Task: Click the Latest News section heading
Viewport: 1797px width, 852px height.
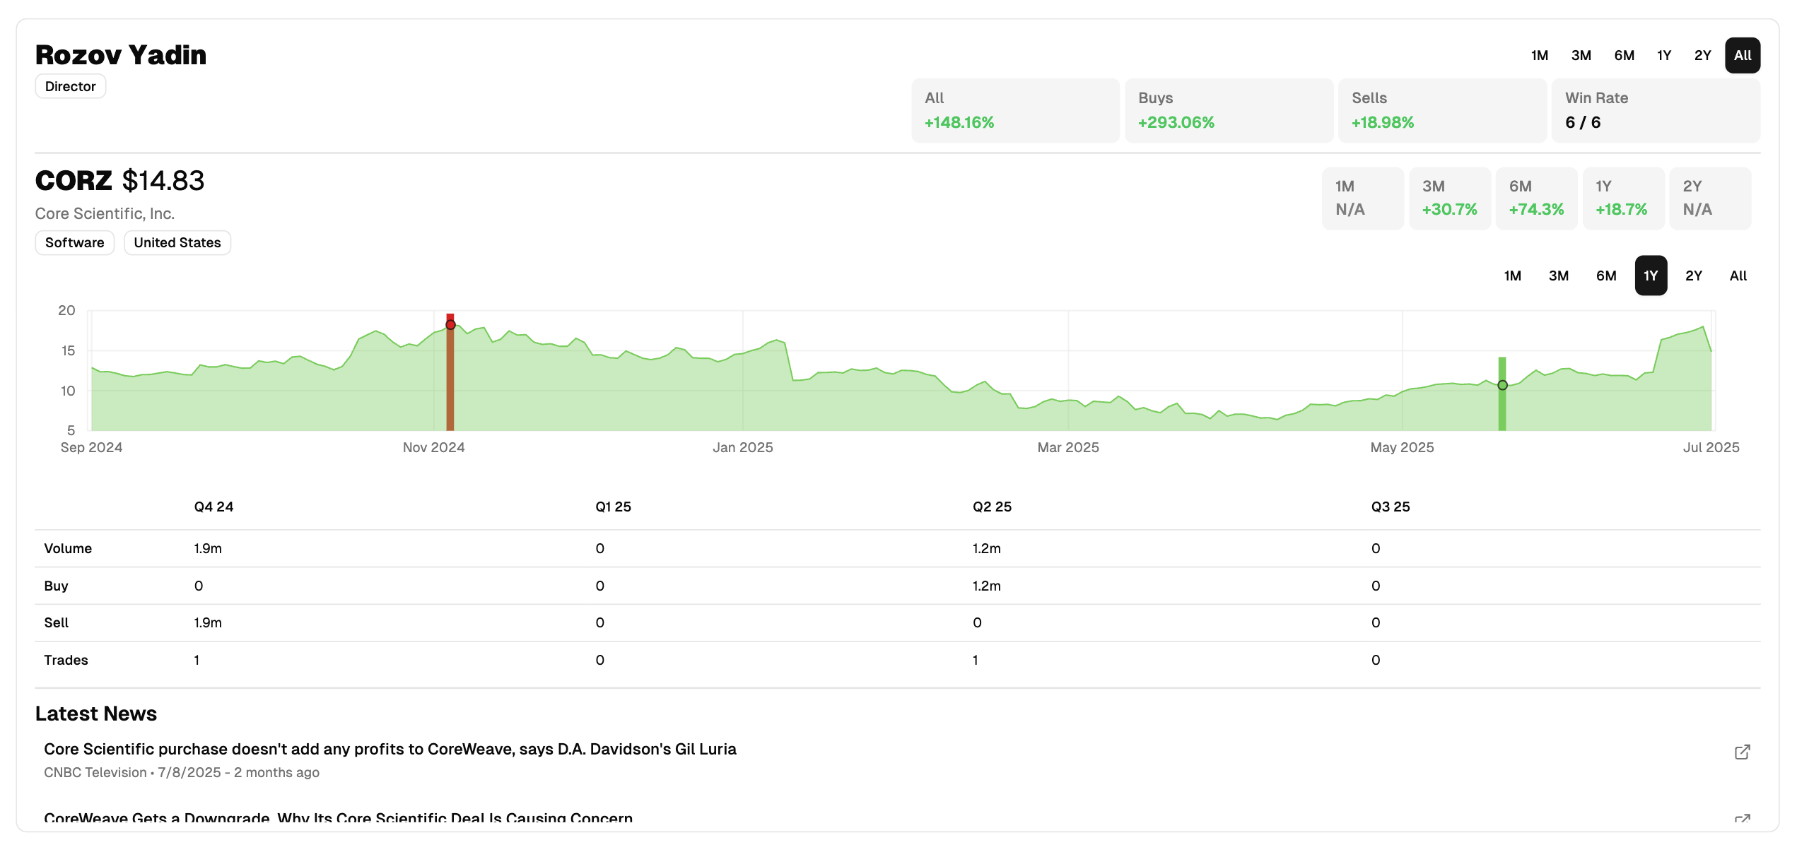Action: coord(96,714)
